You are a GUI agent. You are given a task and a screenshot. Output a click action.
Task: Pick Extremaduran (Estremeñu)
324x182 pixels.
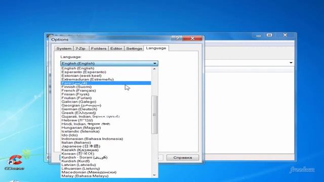coord(106,79)
